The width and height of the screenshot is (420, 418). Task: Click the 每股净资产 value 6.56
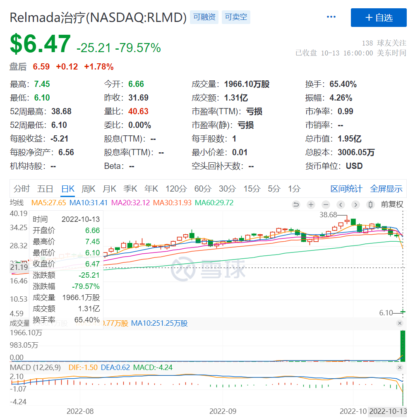[66, 152]
